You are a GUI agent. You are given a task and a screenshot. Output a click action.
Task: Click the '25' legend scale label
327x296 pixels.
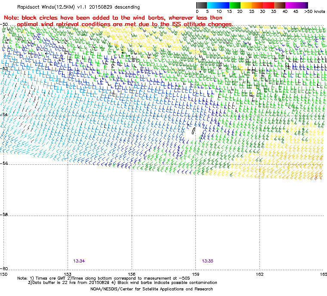[252, 12]
